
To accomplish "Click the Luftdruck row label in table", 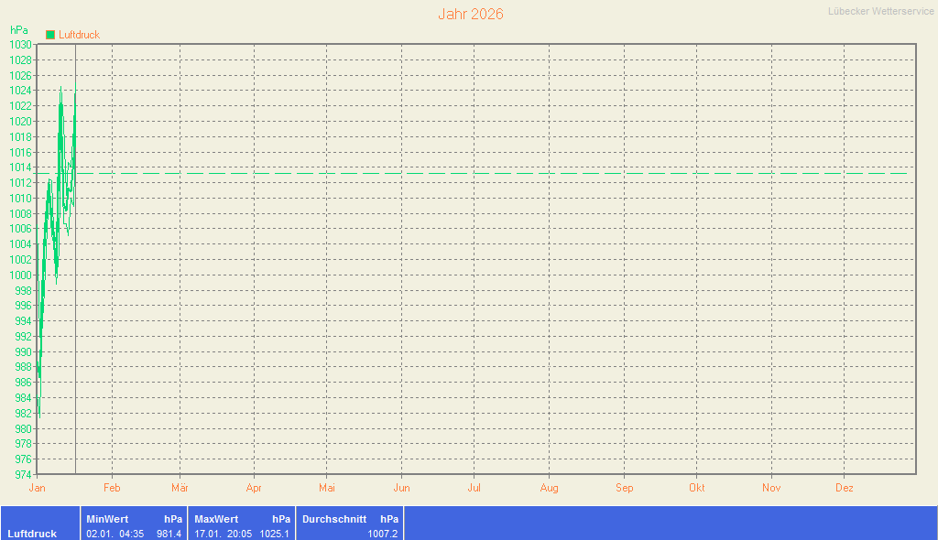I will click(32, 534).
